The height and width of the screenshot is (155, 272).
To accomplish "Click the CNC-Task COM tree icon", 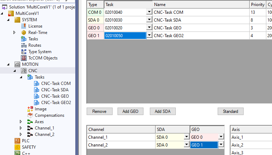I will (37, 84).
